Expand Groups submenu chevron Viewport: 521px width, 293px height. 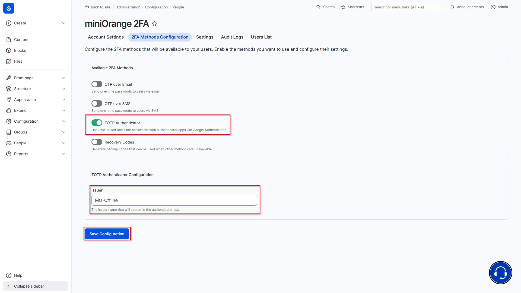pos(64,132)
